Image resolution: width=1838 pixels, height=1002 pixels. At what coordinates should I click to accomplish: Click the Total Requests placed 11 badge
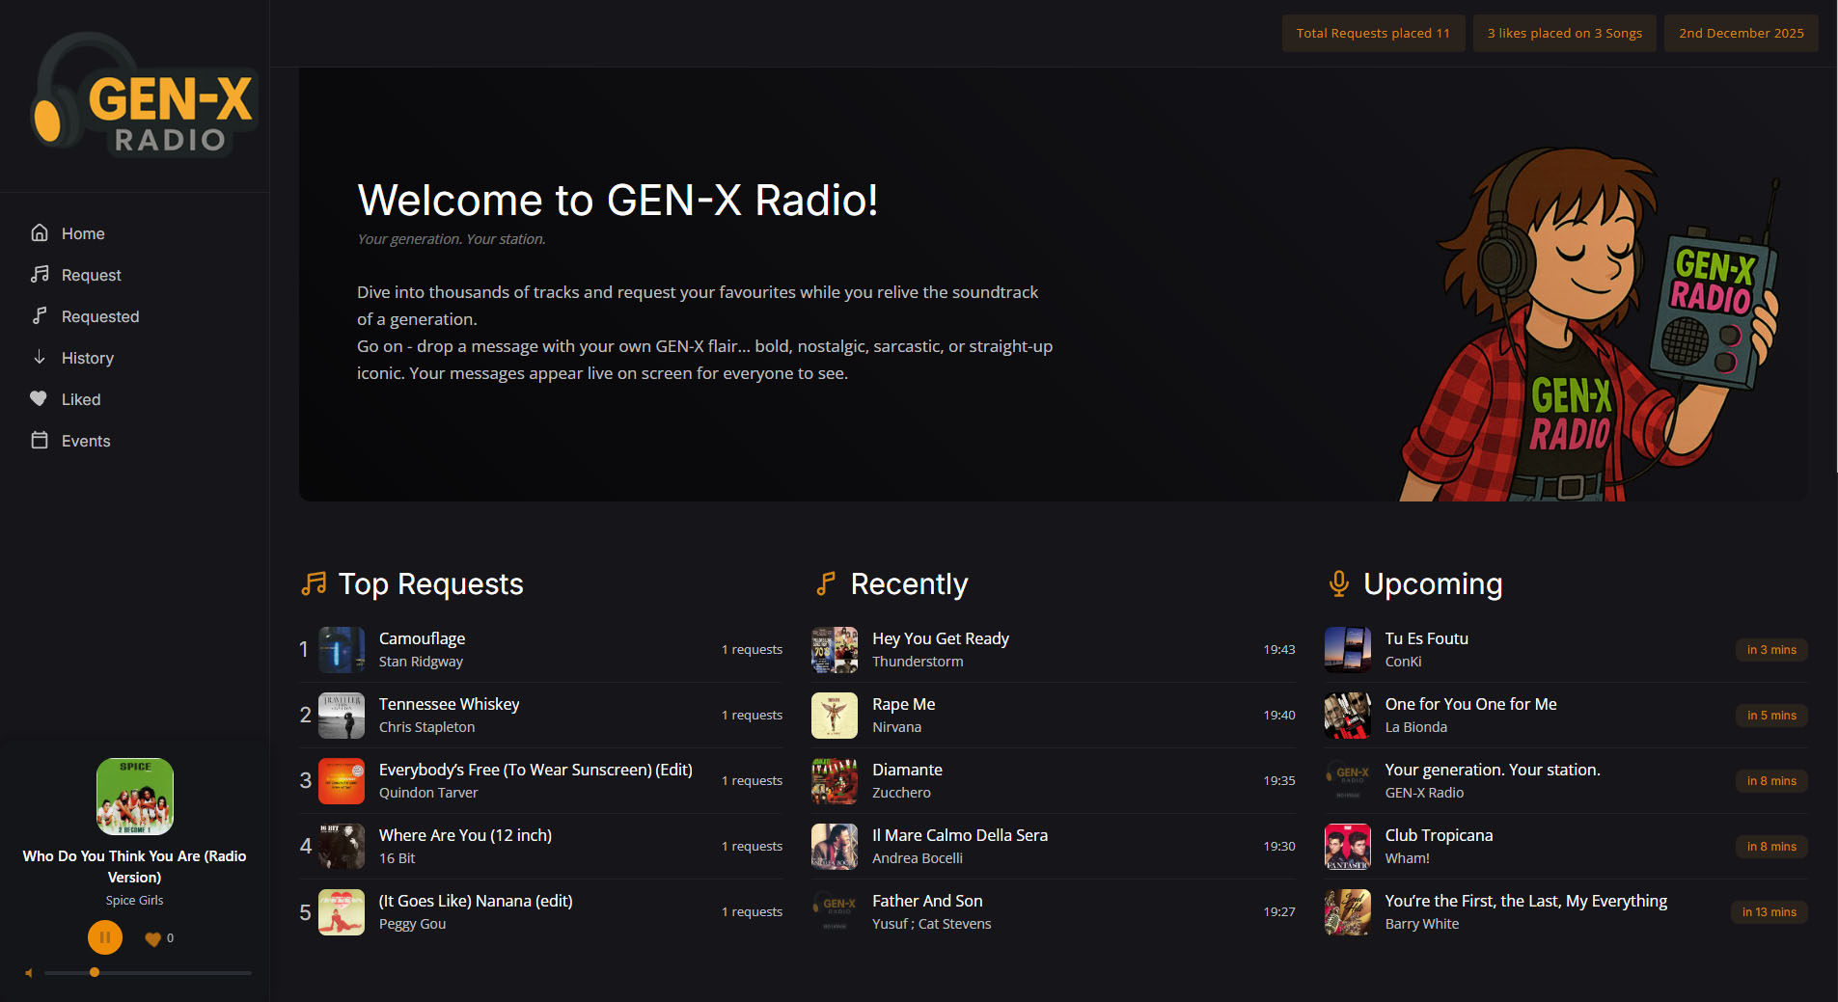pyautogui.click(x=1373, y=32)
